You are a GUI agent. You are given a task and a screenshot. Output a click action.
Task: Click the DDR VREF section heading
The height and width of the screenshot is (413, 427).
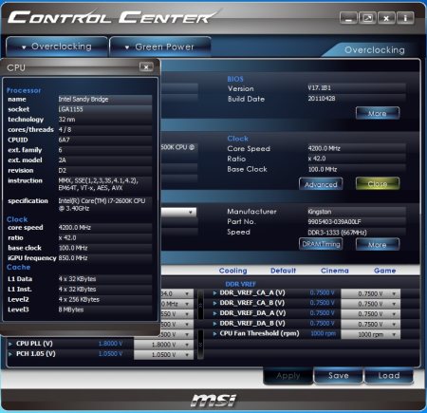point(240,284)
